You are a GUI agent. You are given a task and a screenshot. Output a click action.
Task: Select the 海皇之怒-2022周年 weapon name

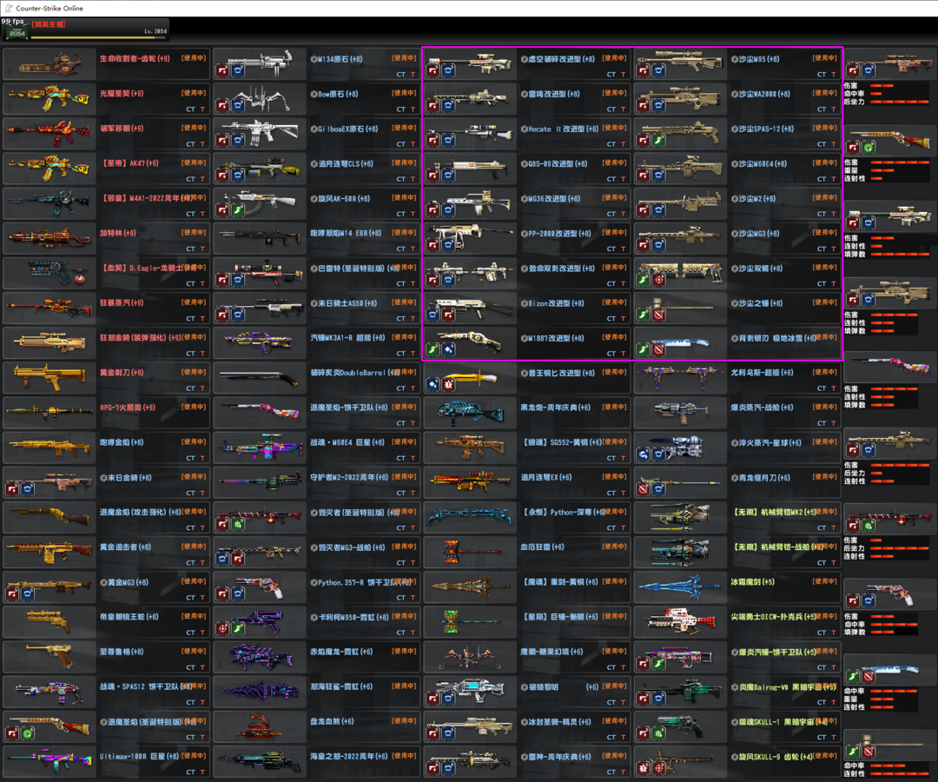click(349, 756)
